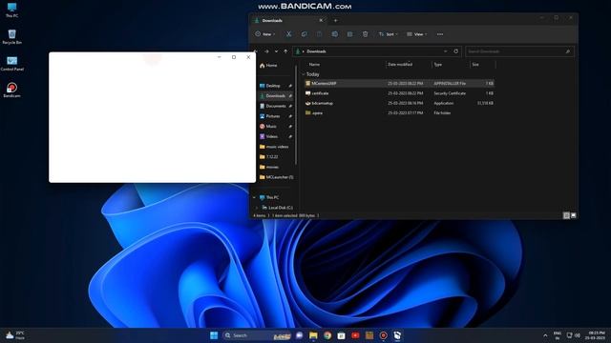Click the Downloads address bar path
The width and height of the screenshot is (611, 343).
[x=316, y=51]
